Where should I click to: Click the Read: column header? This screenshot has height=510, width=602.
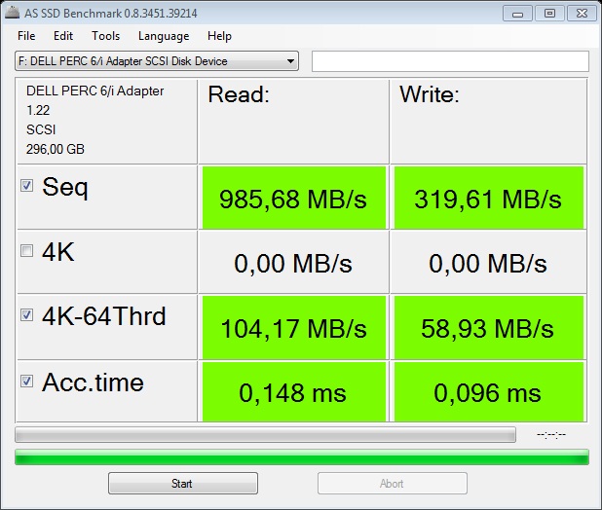point(239,94)
